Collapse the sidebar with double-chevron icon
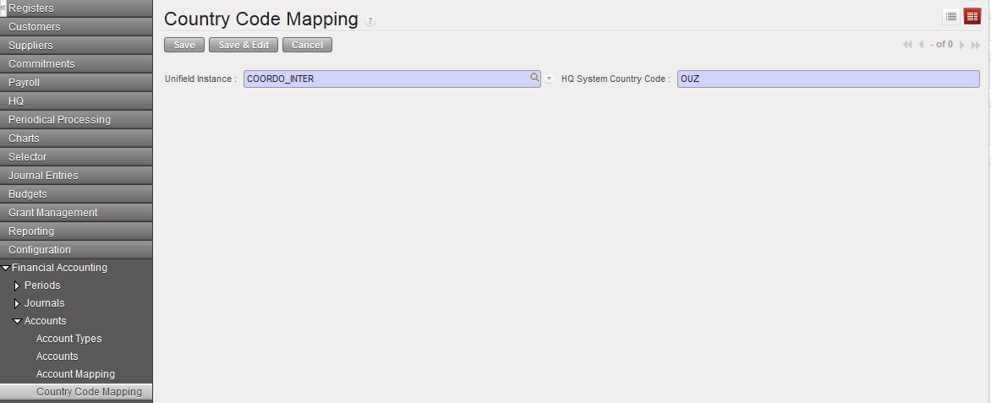Image resolution: width=991 pixels, height=403 pixels. (x=3, y=8)
